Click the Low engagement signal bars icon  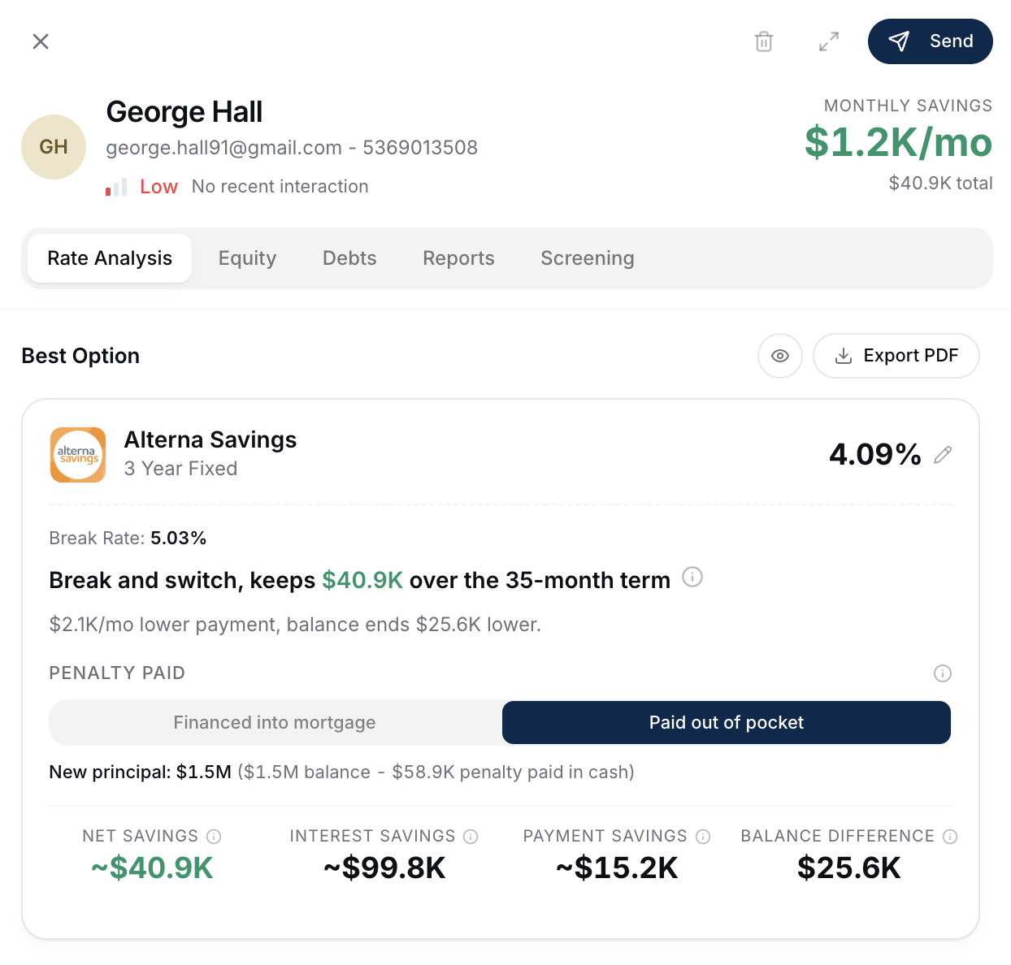point(116,187)
